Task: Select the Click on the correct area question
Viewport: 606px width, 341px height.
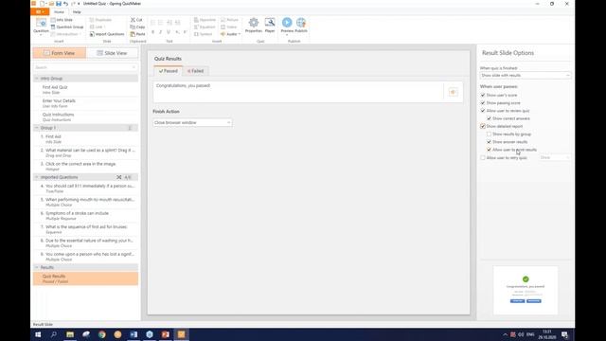Action: [86, 167]
